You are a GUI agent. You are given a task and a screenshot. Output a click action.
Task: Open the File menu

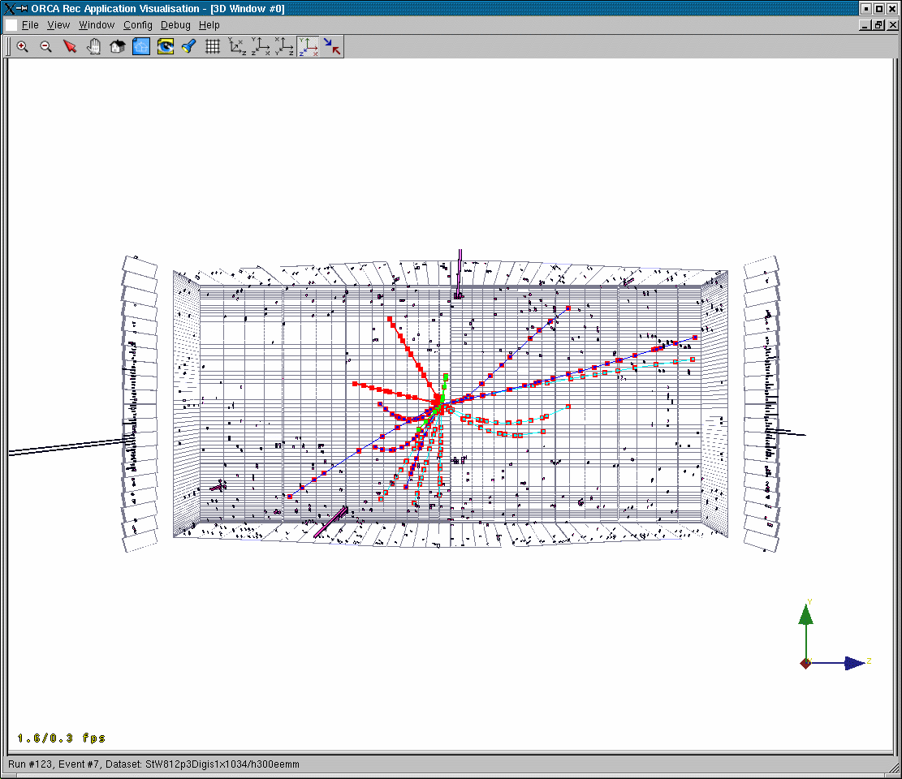point(30,25)
